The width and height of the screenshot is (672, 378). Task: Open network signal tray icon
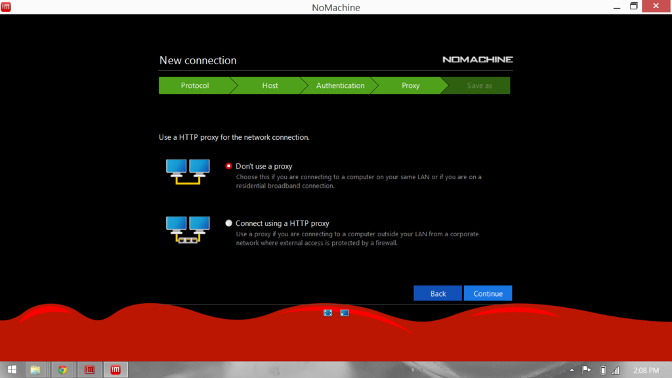point(616,370)
